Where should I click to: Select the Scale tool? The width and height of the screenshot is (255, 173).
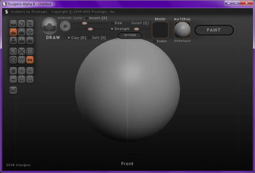(30, 24)
